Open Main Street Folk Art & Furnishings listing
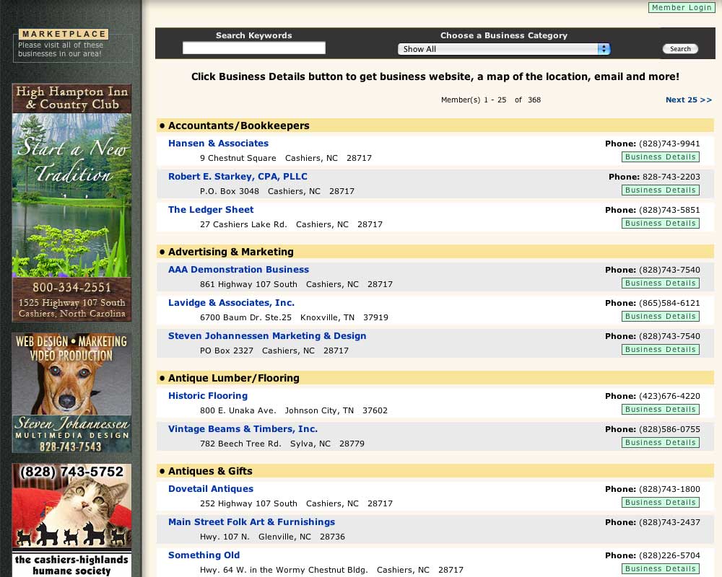Screen dimensions: 722x577 [x=251, y=521]
